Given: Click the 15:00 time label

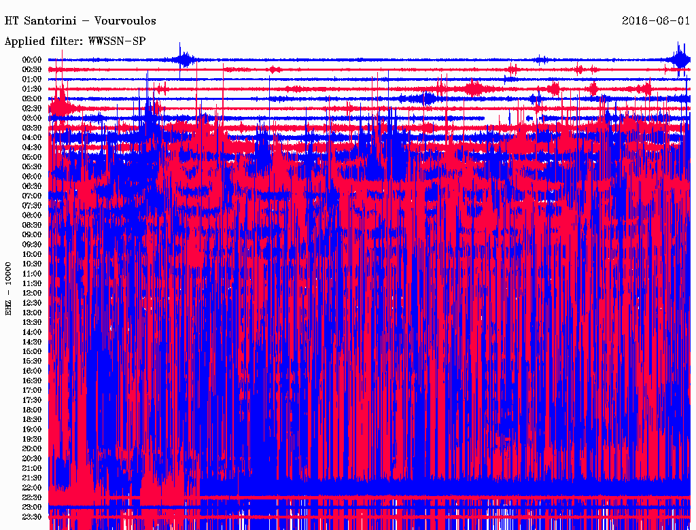Looking at the screenshot, I should click(x=32, y=351).
